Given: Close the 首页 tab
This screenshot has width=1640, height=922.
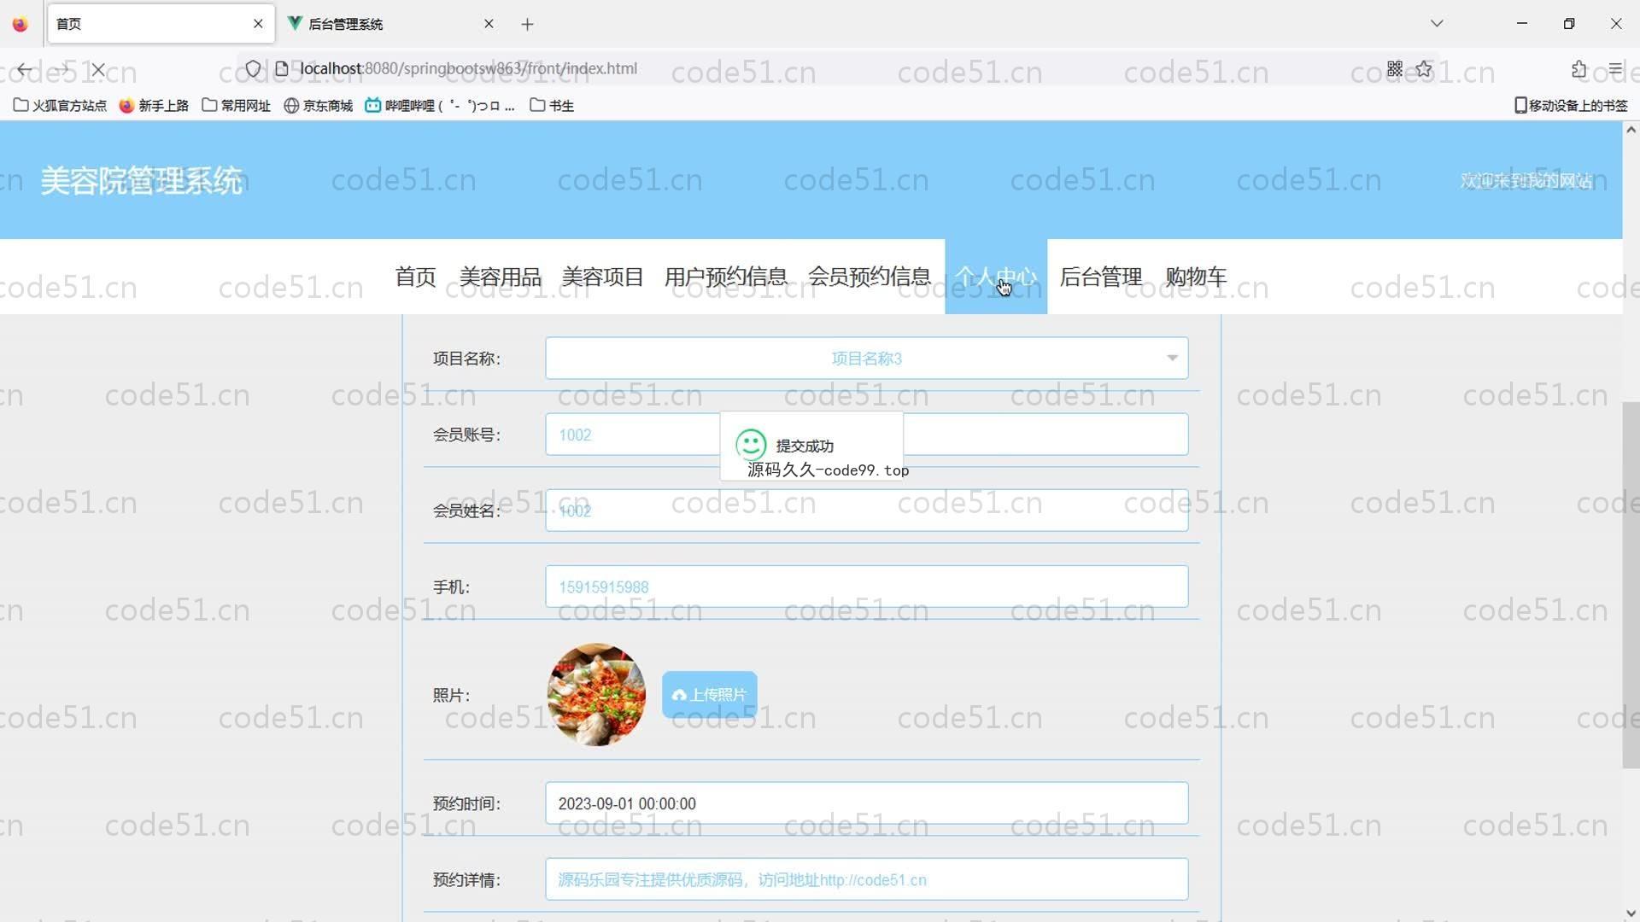Looking at the screenshot, I should click(x=258, y=24).
